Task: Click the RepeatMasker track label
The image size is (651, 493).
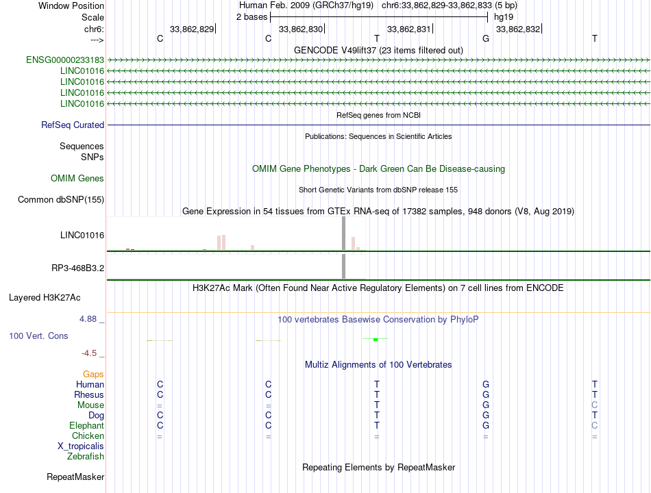Action: [x=75, y=477]
